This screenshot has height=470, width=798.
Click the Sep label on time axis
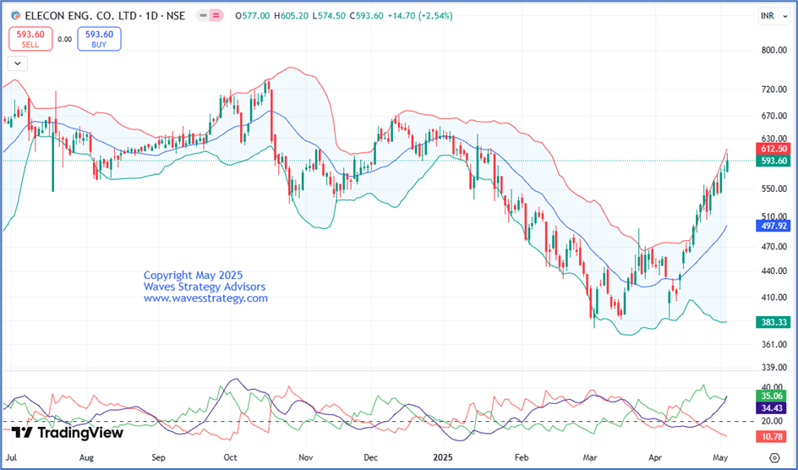tap(158, 457)
